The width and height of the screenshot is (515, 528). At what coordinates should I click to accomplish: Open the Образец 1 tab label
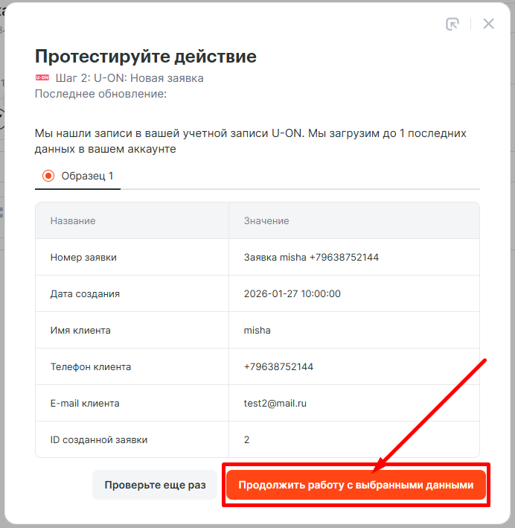tap(87, 176)
